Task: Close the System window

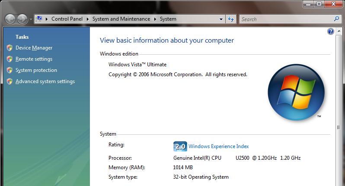Action: click(333, 4)
